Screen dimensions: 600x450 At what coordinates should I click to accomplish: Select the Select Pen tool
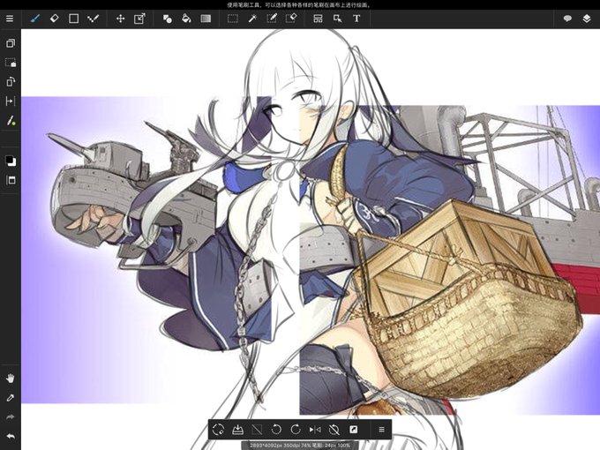[x=272, y=19]
